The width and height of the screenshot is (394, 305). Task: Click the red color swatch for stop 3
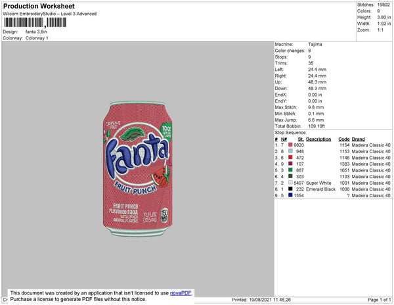pyautogui.click(x=290, y=157)
